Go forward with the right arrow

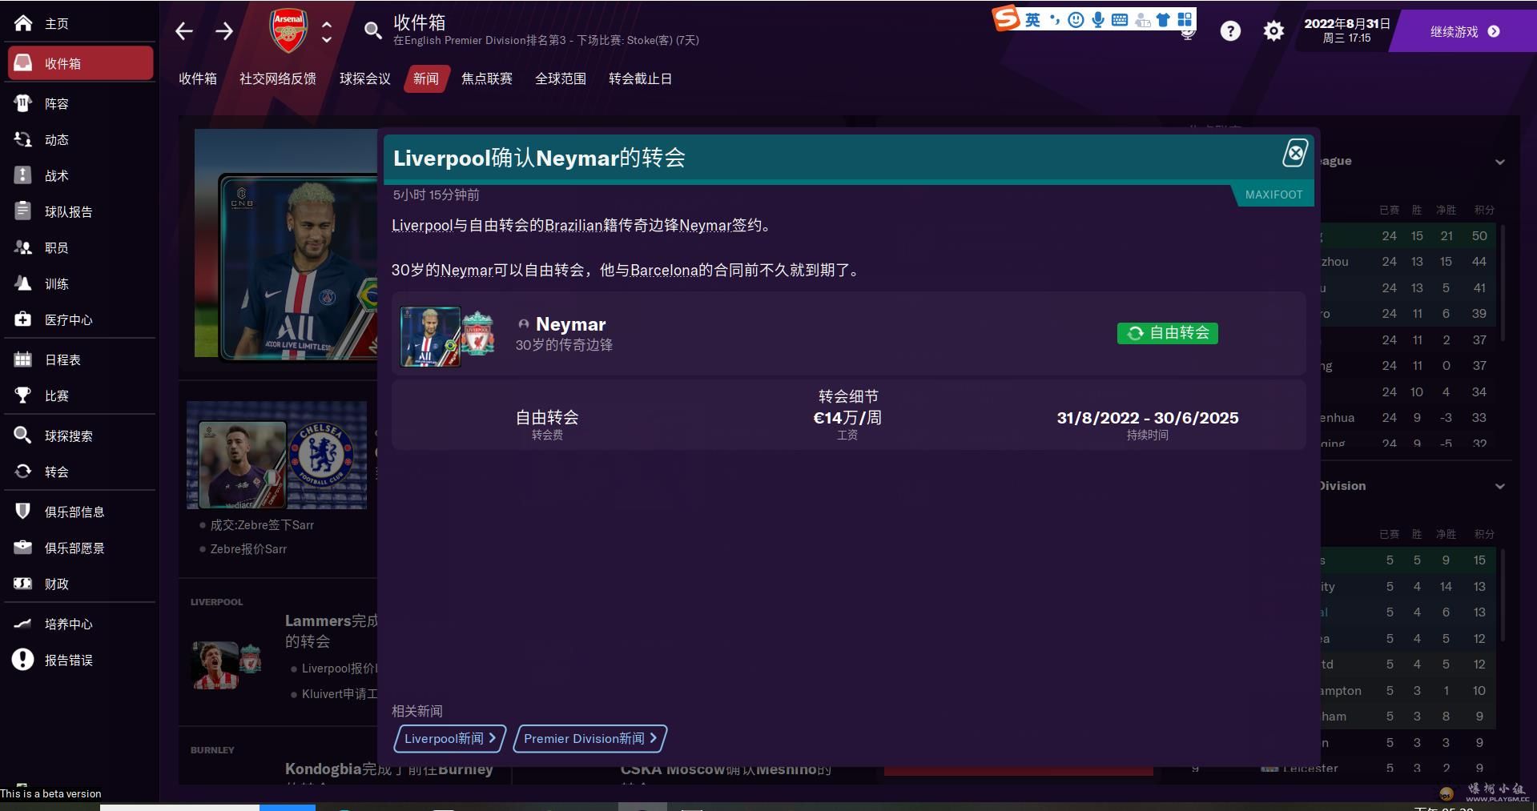pos(224,31)
